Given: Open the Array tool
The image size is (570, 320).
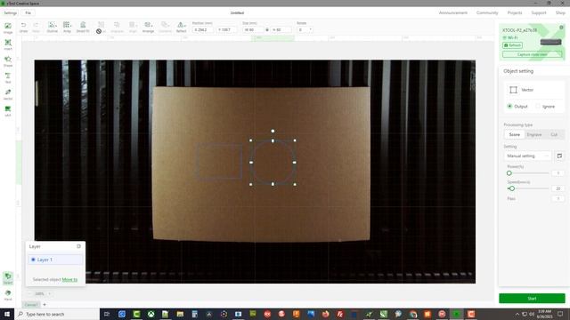Looking at the screenshot, I should click(67, 27).
